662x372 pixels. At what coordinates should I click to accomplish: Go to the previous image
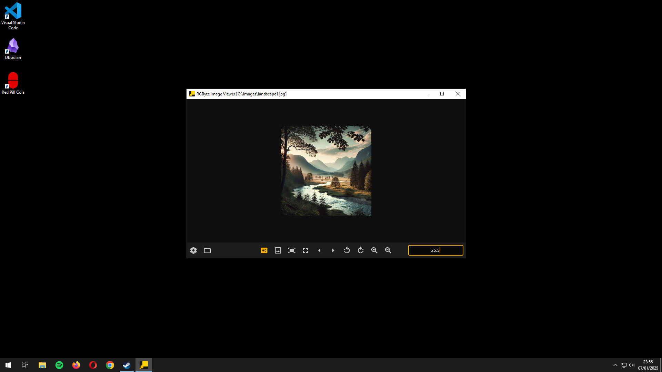click(319, 250)
